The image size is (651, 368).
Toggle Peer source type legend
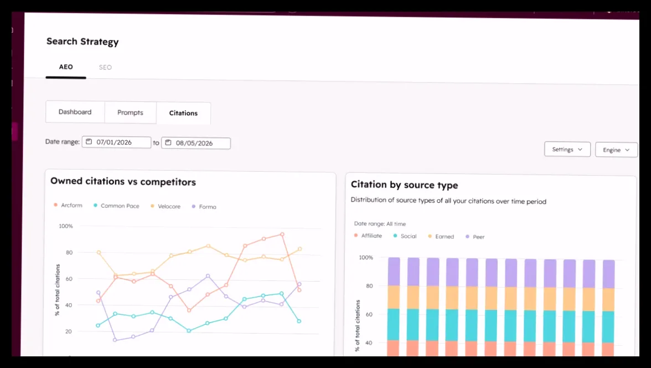coord(475,237)
